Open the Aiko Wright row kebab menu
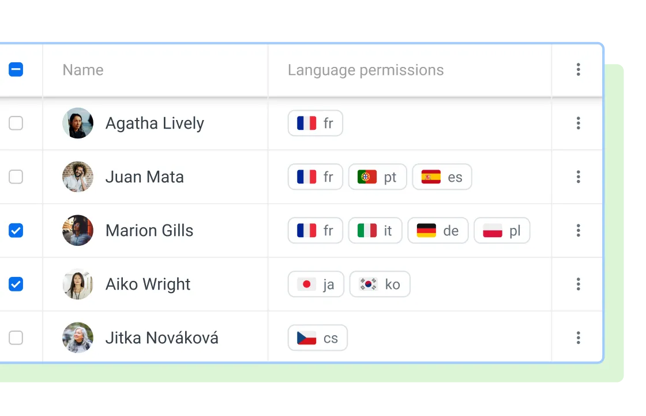Image resolution: width=646 pixels, height=416 pixels. point(578,284)
